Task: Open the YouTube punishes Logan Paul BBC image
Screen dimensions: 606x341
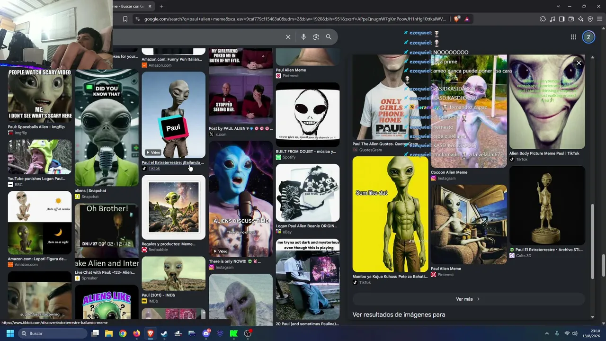Action: (x=40, y=157)
